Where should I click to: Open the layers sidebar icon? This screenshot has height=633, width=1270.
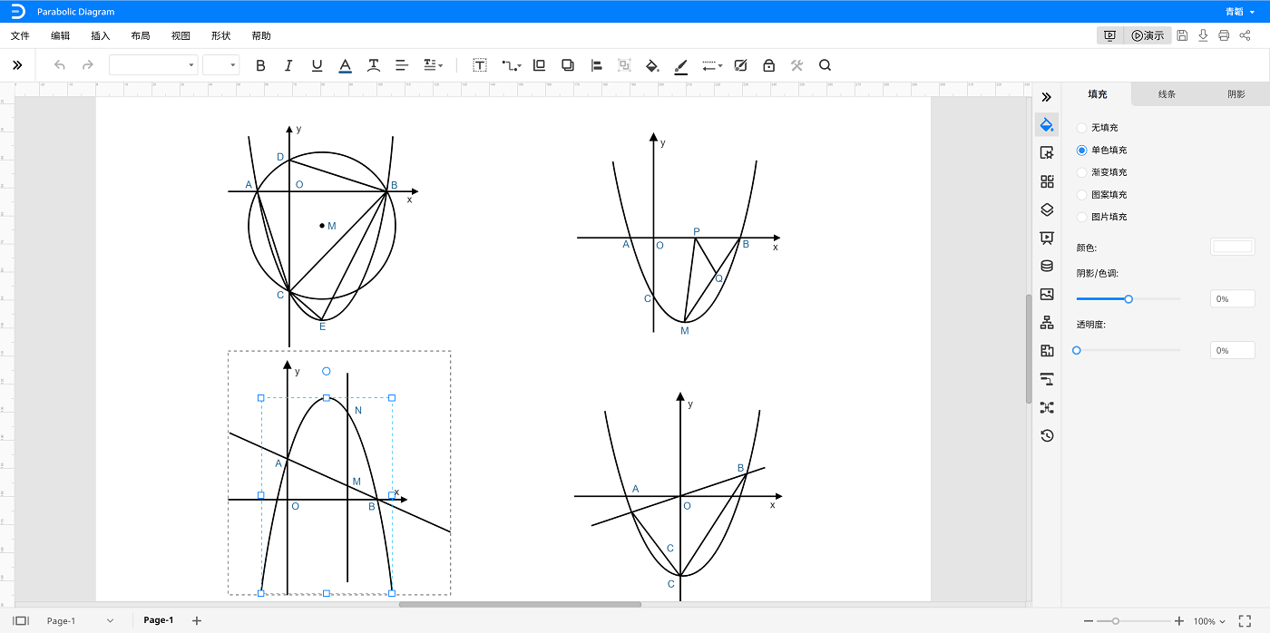pos(1047,209)
